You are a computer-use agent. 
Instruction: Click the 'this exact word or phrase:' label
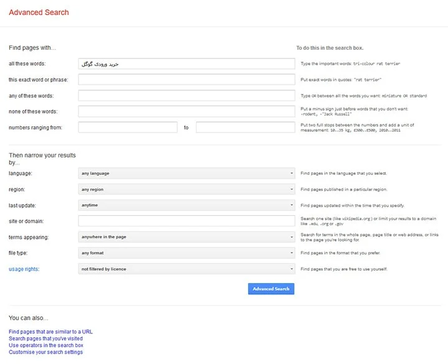tap(39, 80)
